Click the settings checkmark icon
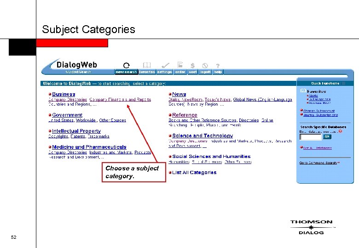This screenshot has height=248, width=359. pos(165,66)
